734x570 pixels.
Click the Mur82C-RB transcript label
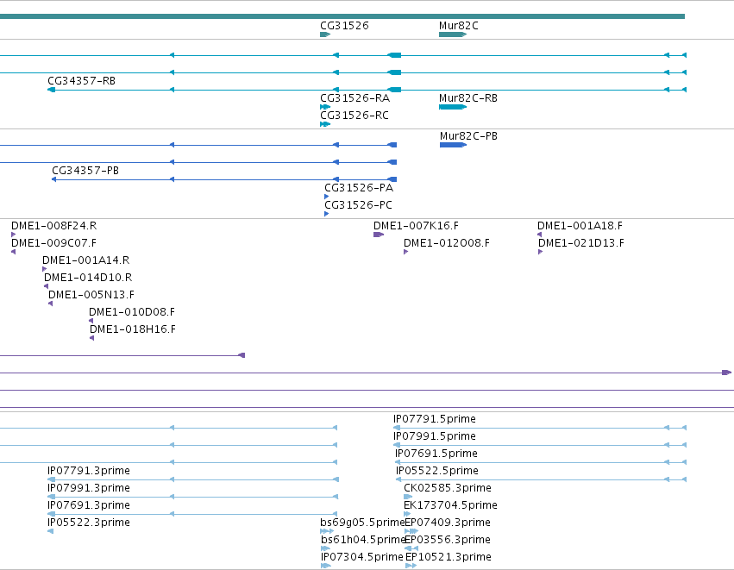[468, 98]
